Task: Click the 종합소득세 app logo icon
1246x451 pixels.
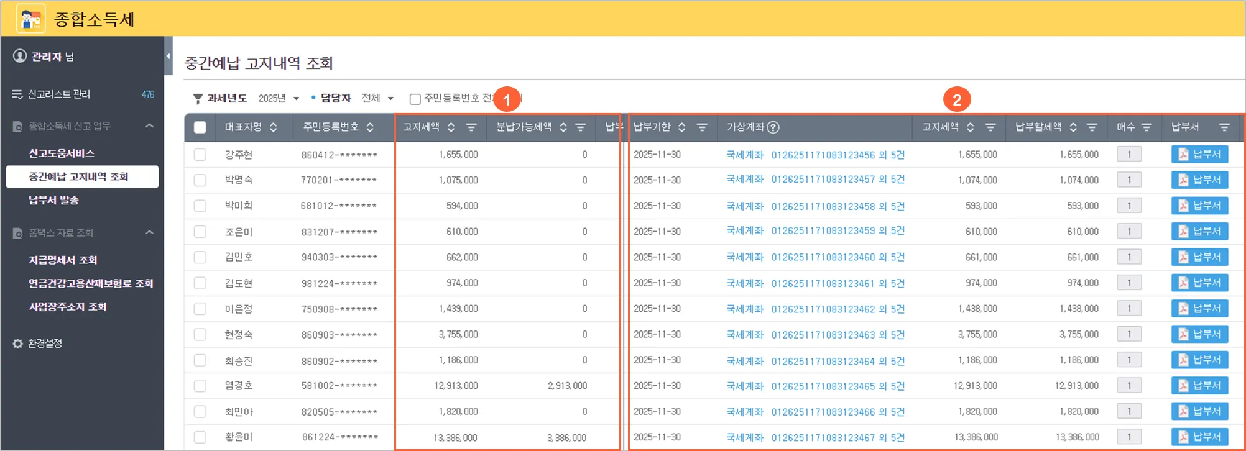Action: tap(30, 19)
